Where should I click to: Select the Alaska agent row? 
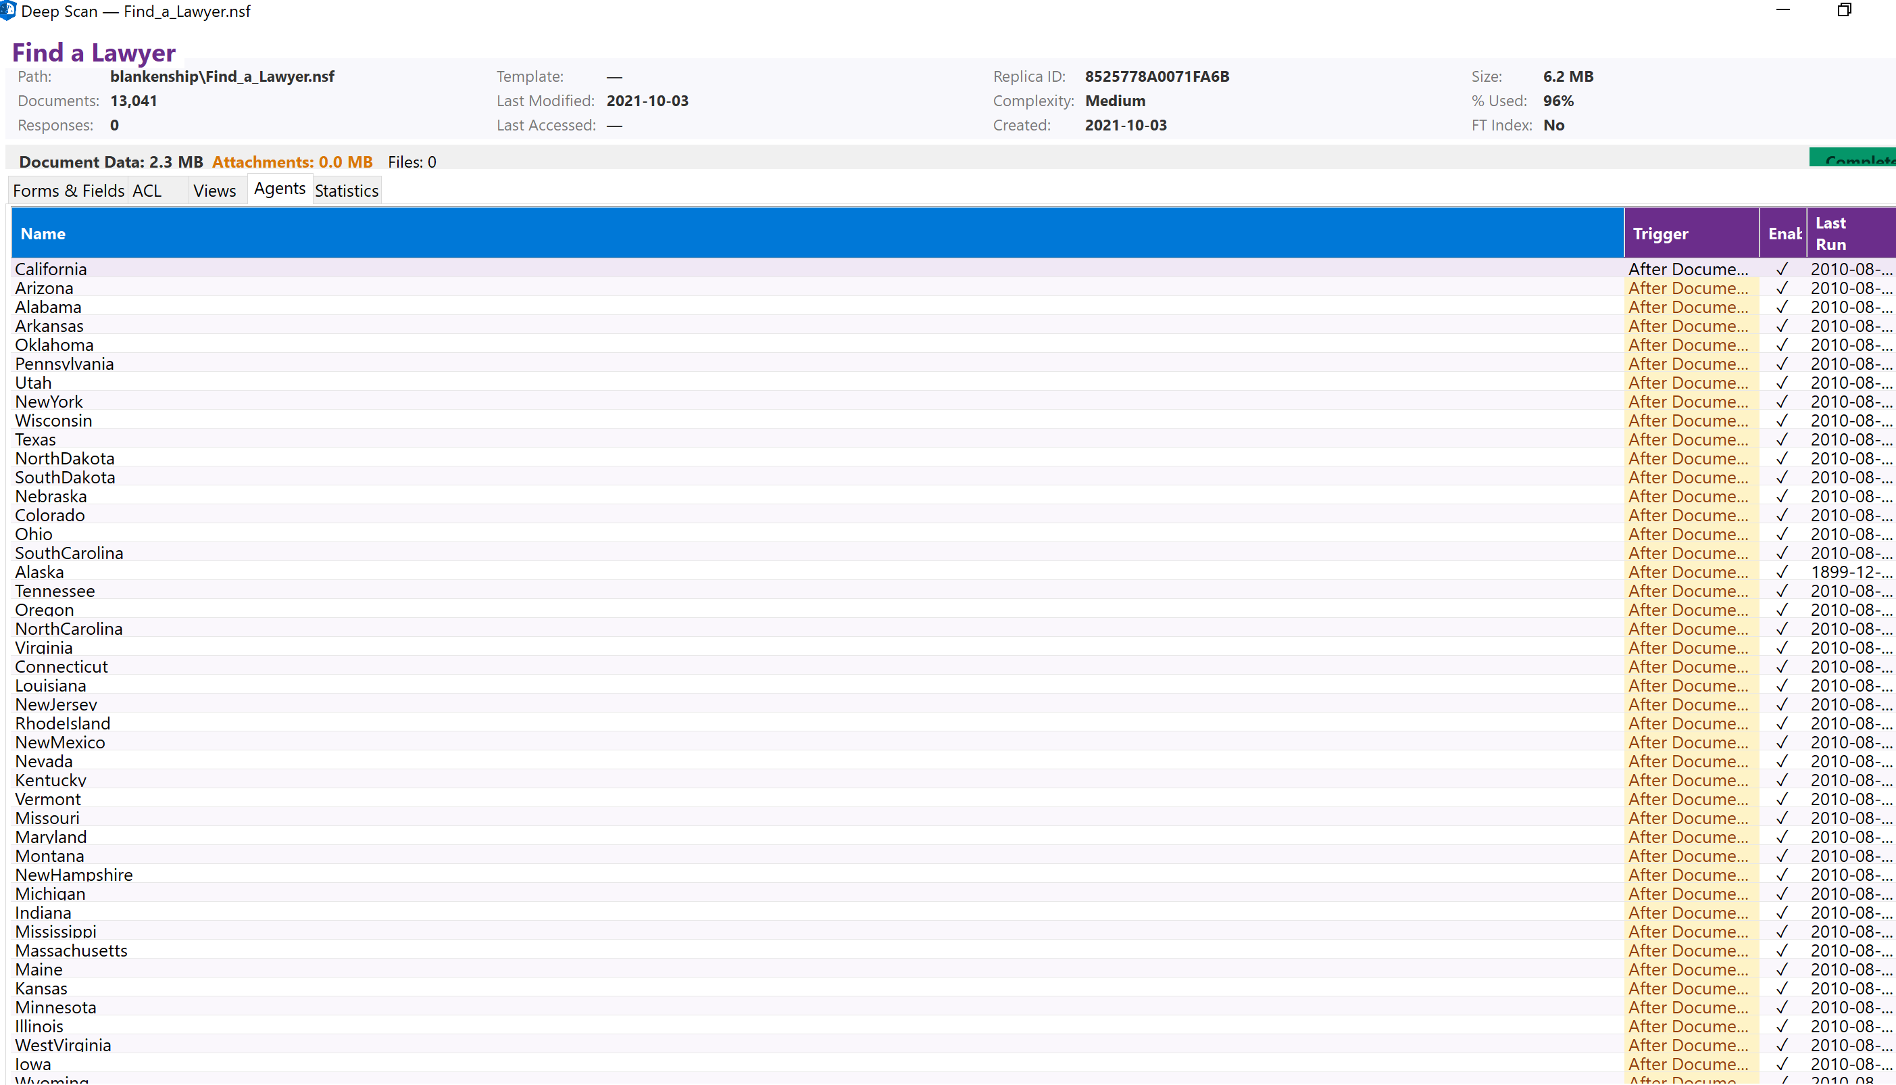click(x=447, y=571)
